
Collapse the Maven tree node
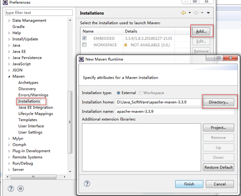(x=9, y=76)
